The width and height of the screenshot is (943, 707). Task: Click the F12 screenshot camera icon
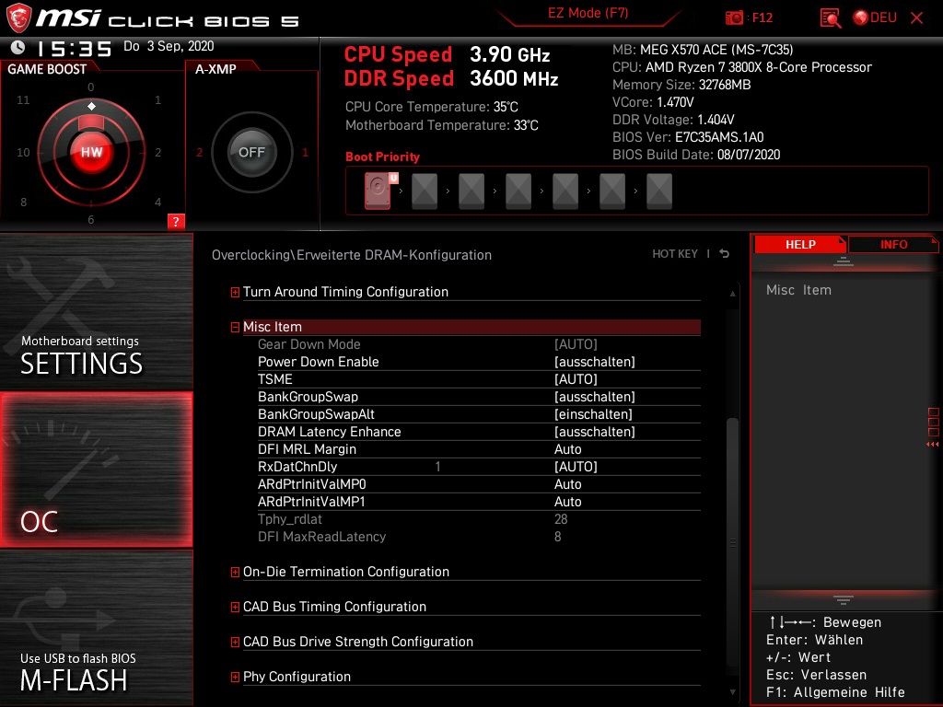click(734, 18)
